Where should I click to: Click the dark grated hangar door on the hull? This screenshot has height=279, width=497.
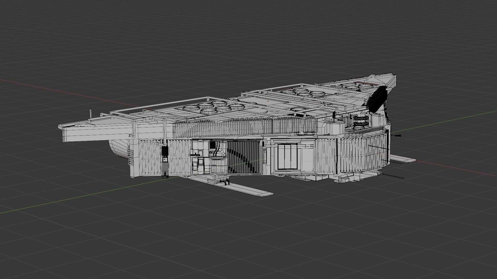pyautogui.click(x=243, y=157)
